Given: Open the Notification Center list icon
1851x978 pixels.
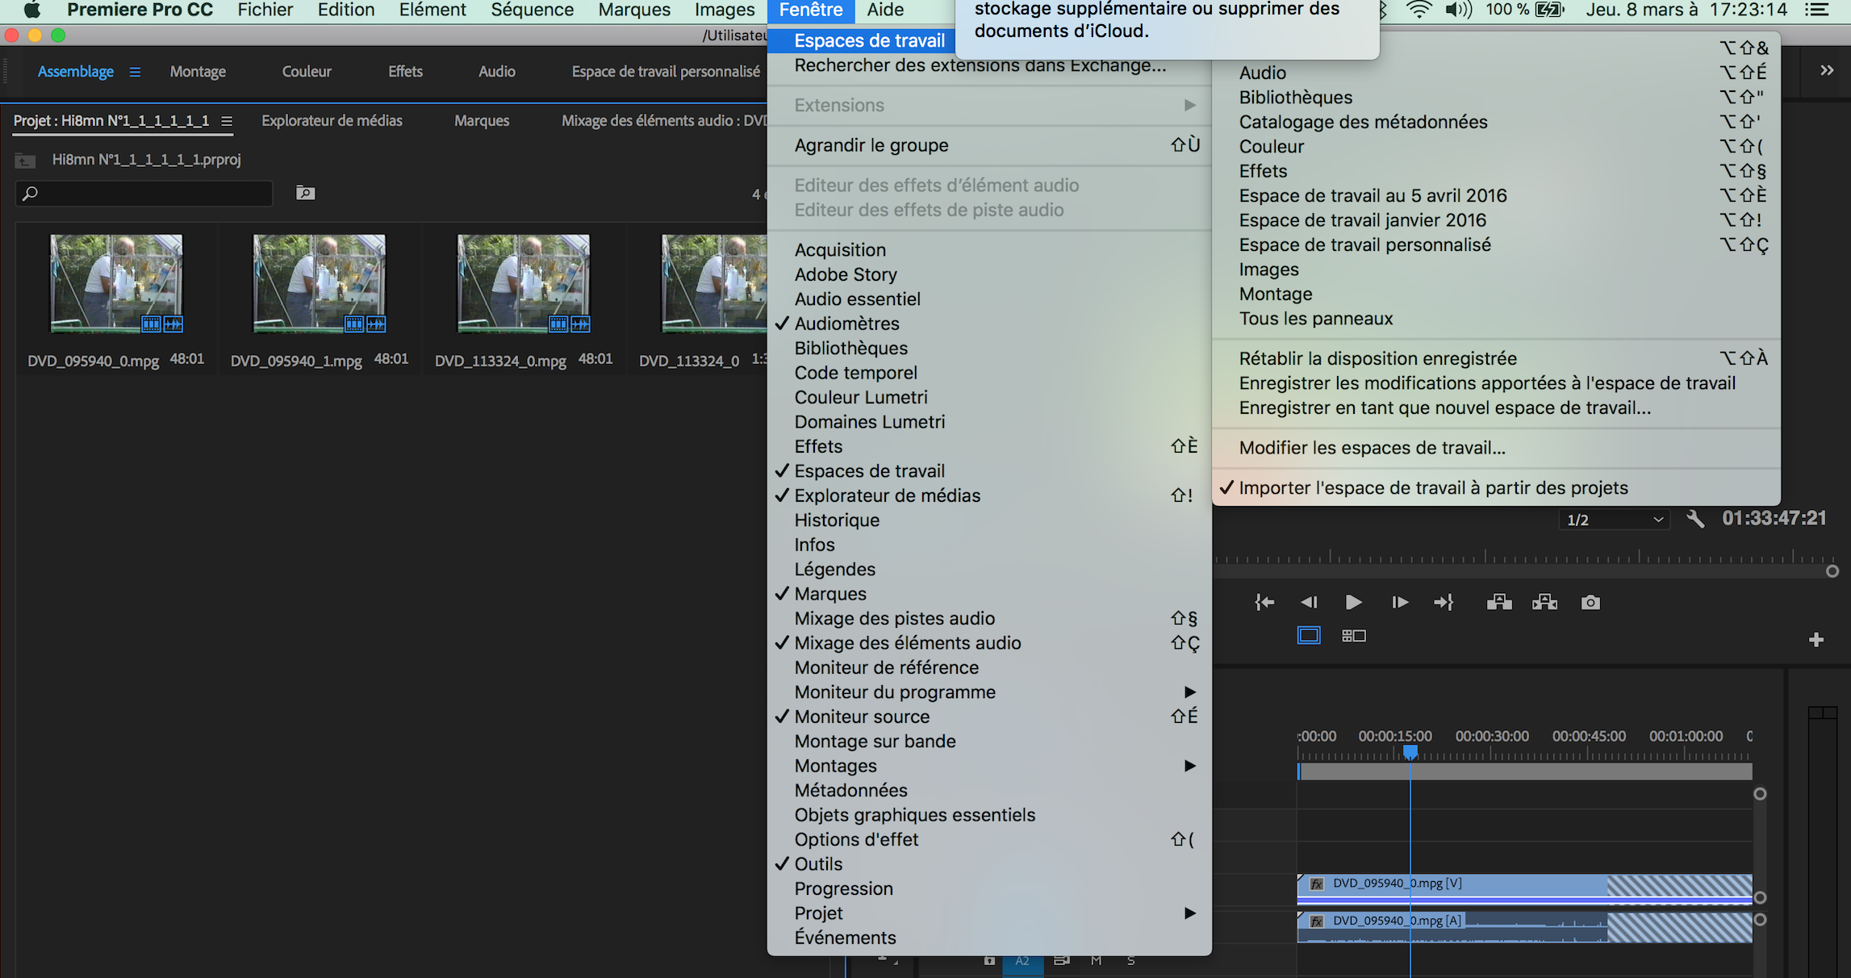Looking at the screenshot, I should click(x=1816, y=10).
